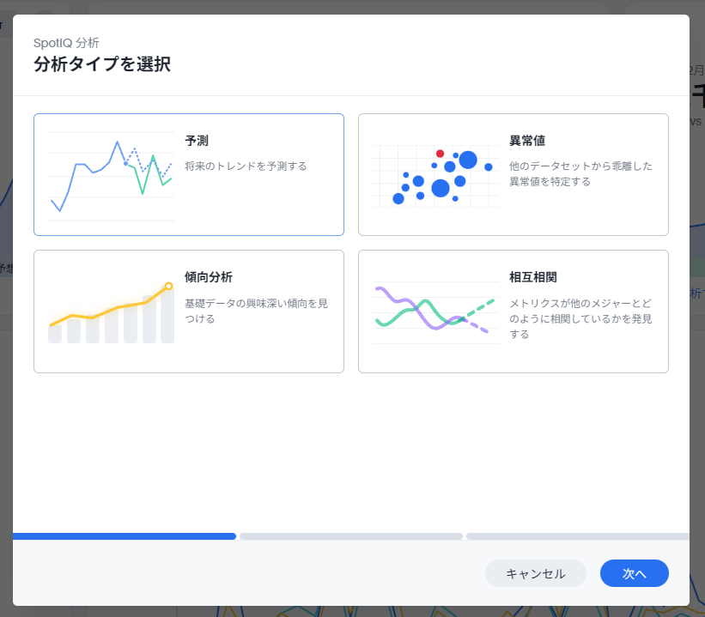Screen dimensions: 705x617
Task: Click the red outlier dot in bubble chart
Action: pyautogui.click(x=440, y=154)
